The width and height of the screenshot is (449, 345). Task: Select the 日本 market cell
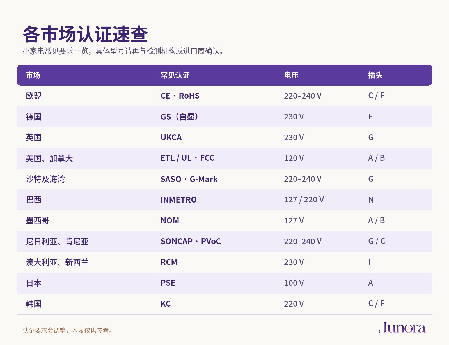(x=34, y=283)
